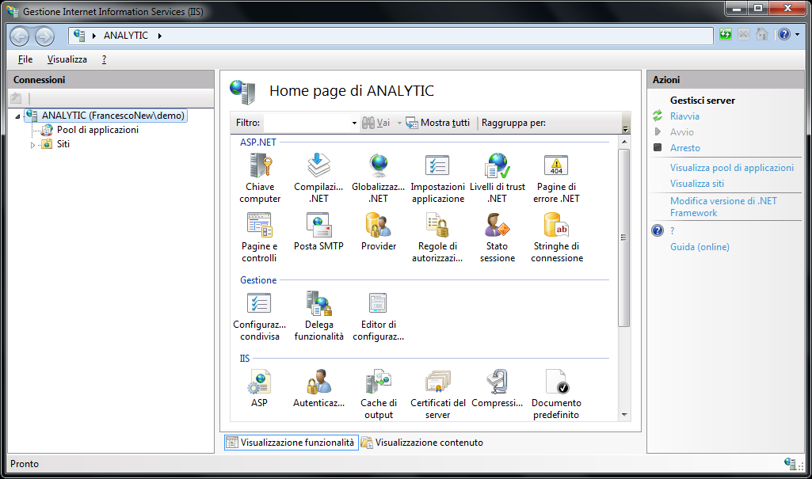Open Stringhe di connessione icon
The height and width of the screenshot is (479, 812).
[556, 227]
